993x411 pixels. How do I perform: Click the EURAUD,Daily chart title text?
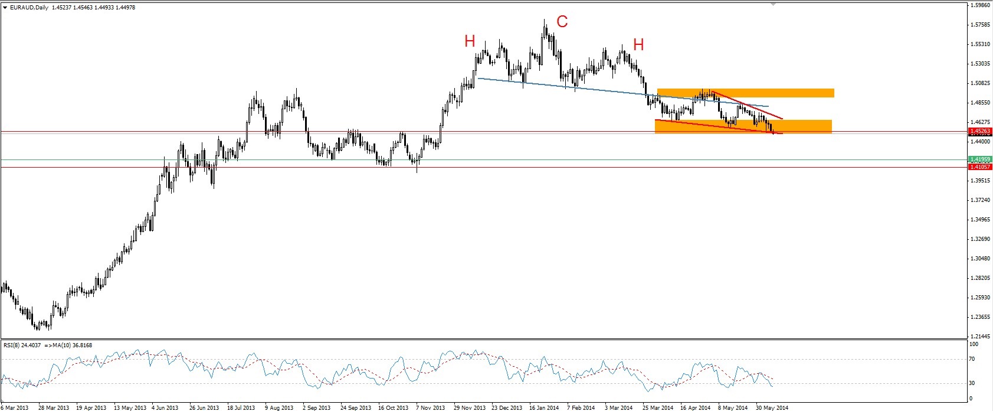coord(30,8)
